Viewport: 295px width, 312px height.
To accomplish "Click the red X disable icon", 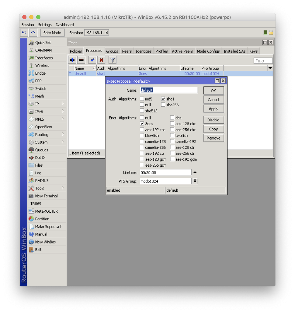I will [102, 60].
